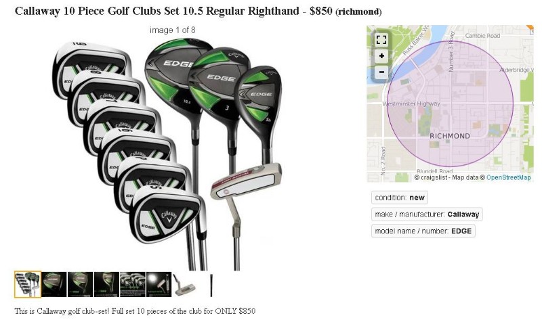Screen dimensions: 542x320
Task: Select the first thumbnail of full club set
Action: point(28,284)
